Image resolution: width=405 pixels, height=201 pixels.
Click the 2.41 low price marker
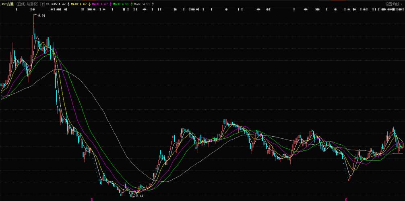click(139, 196)
